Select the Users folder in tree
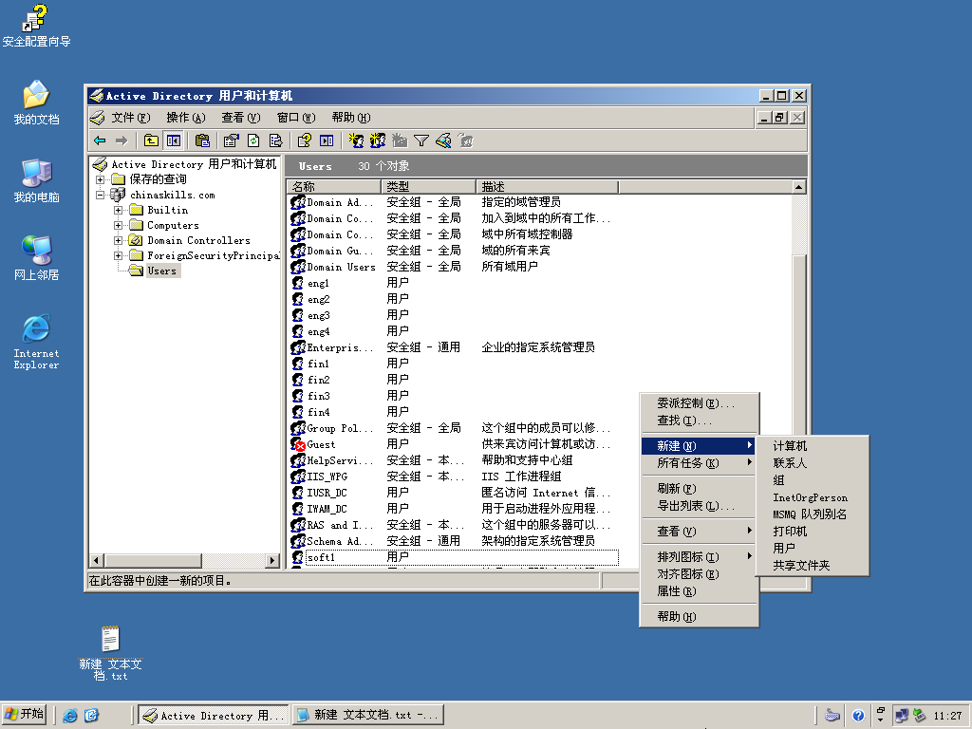972x729 pixels. point(161,271)
